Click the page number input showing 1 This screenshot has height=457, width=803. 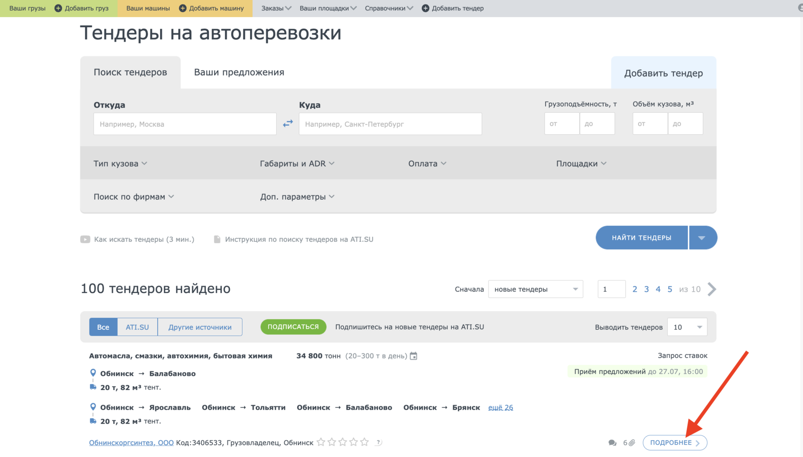coord(612,289)
